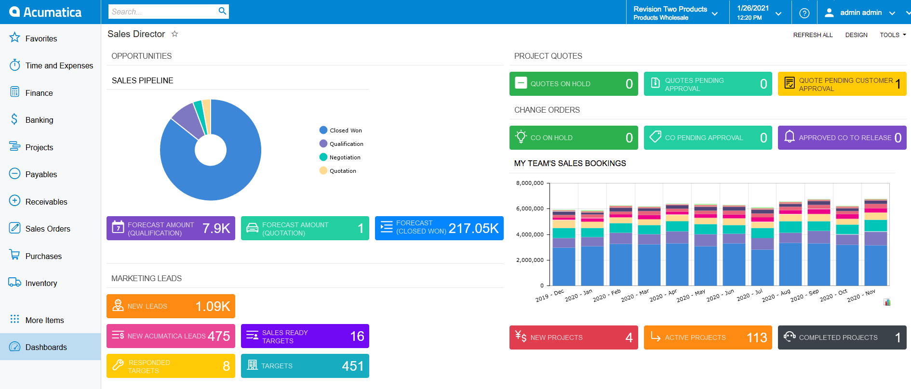Click the search magnifier icon
Image resolution: width=911 pixels, height=389 pixels.
click(222, 11)
